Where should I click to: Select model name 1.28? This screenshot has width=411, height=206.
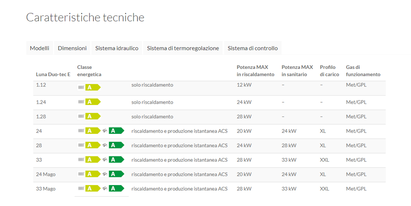[41, 117]
